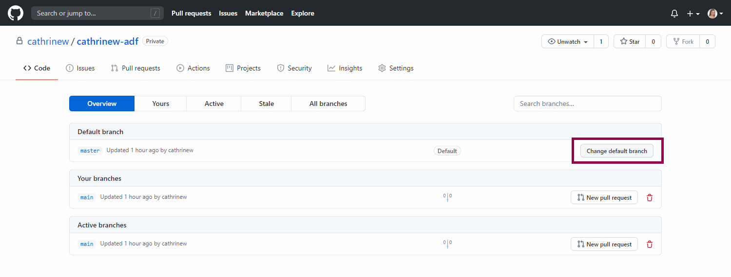Delete main branch under Your branches
The width and height of the screenshot is (731, 277).
point(649,198)
